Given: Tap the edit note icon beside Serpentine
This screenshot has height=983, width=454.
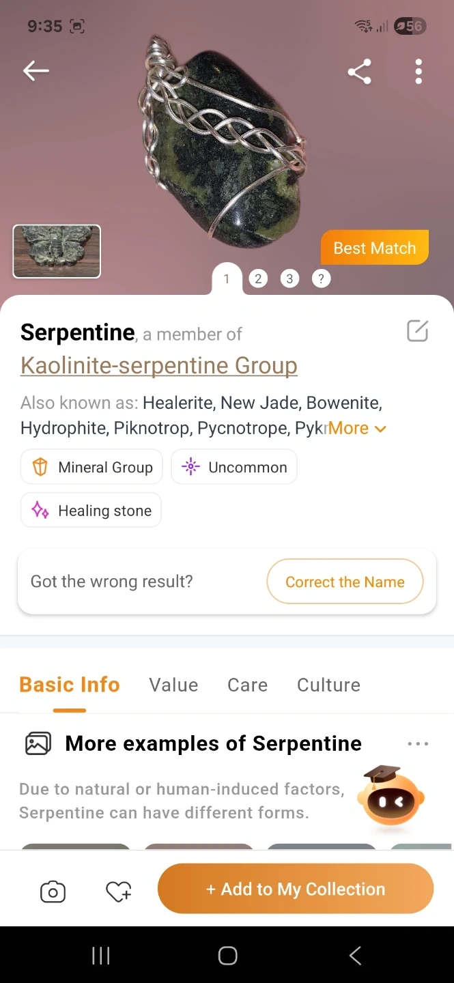Looking at the screenshot, I should click(417, 331).
